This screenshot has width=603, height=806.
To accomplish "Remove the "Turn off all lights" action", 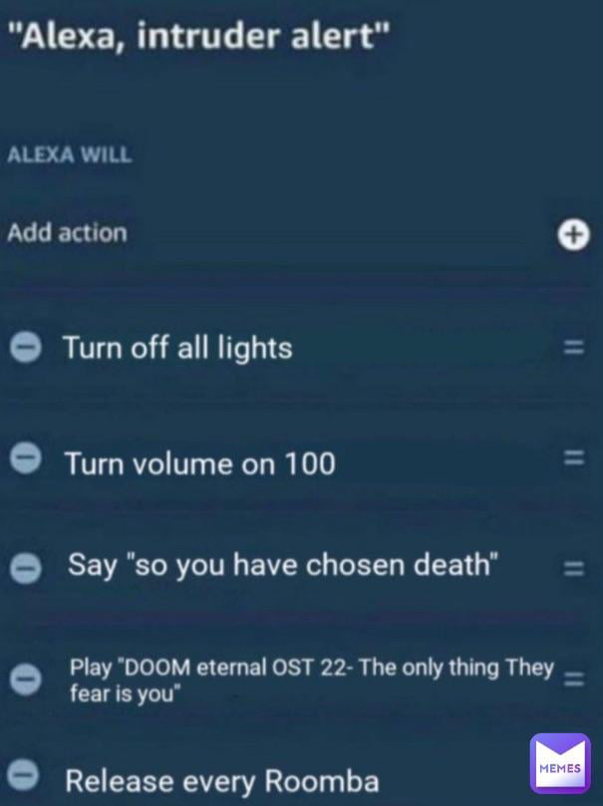I will point(26,347).
